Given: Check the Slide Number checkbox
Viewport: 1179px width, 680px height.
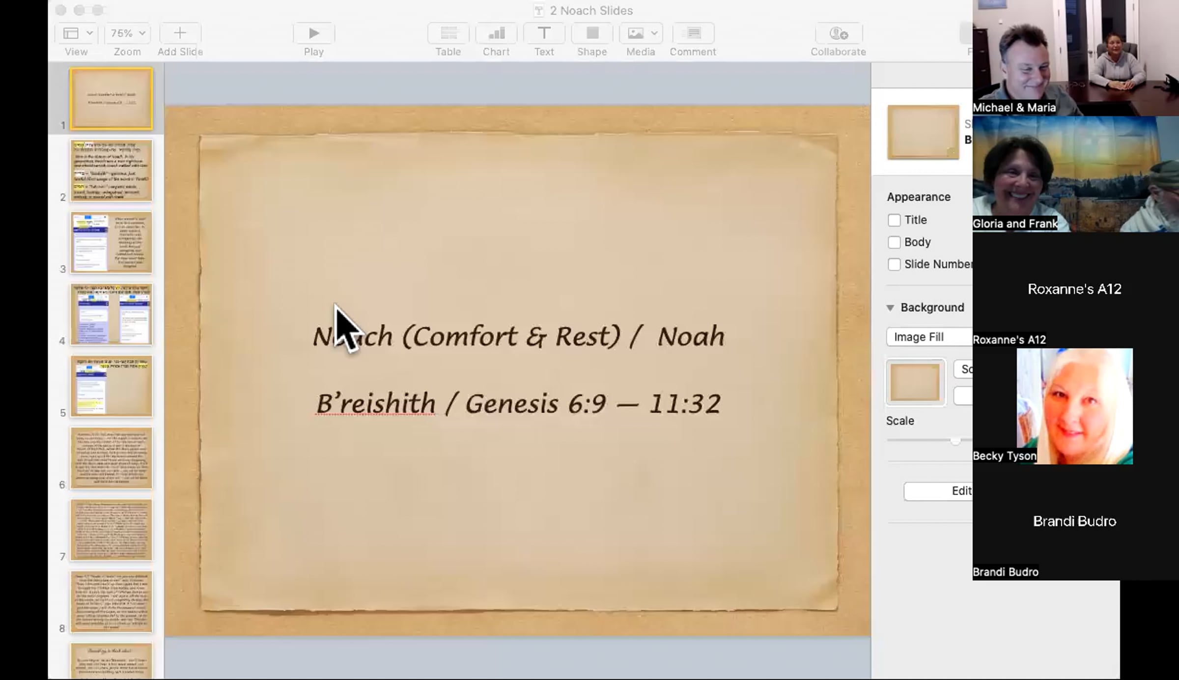Looking at the screenshot, I should pos(894,264).
